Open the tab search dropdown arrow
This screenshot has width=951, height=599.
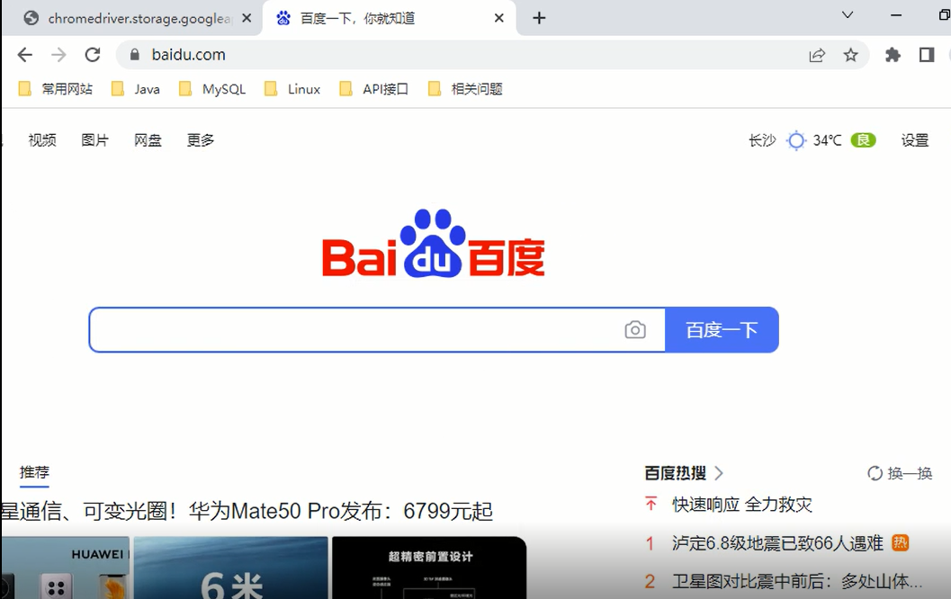tap(848, 15)
